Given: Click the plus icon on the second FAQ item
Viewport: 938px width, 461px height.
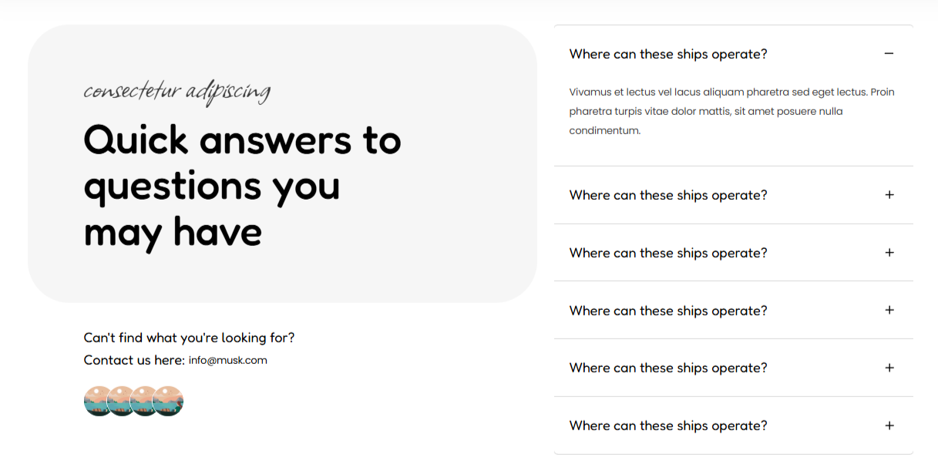Looking at the screenshot, I should 889,195.
